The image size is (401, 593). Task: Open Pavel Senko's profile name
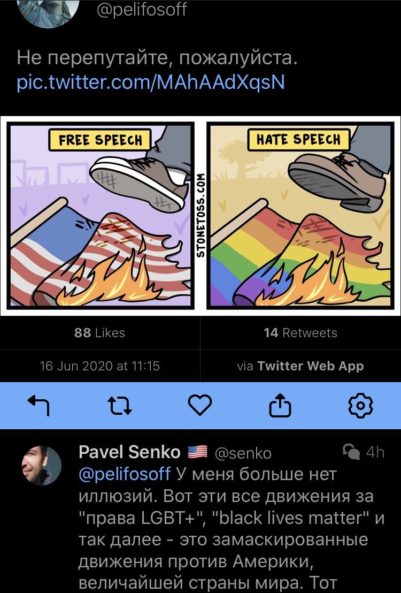(x=129, y=452)
